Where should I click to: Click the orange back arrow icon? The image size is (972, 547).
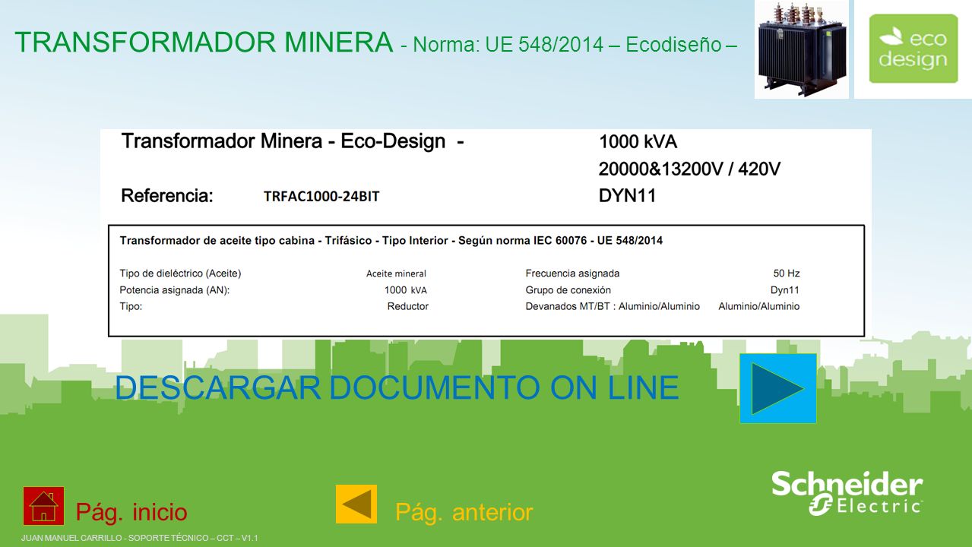[x=356, y=504]
